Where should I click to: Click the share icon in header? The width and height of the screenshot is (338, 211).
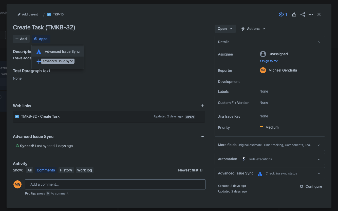(303, 14)
